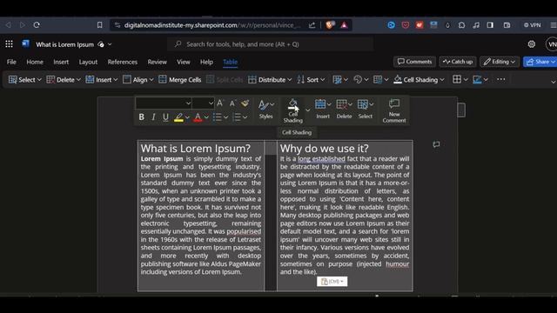The image size is (557, 313).
Task: Click the Word logo in the header
Action: (x=25, y=44)
